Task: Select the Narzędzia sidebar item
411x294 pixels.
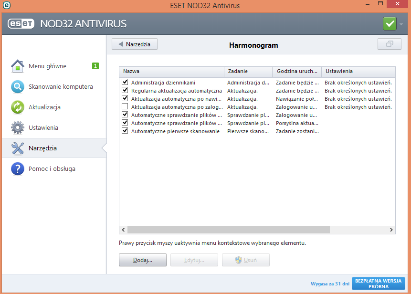Action: click(54, 148)
